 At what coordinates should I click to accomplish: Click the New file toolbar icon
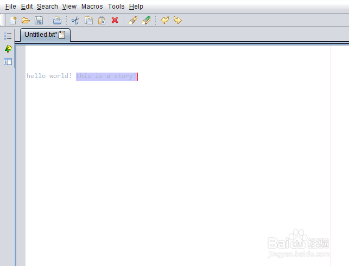coord(13,20)
